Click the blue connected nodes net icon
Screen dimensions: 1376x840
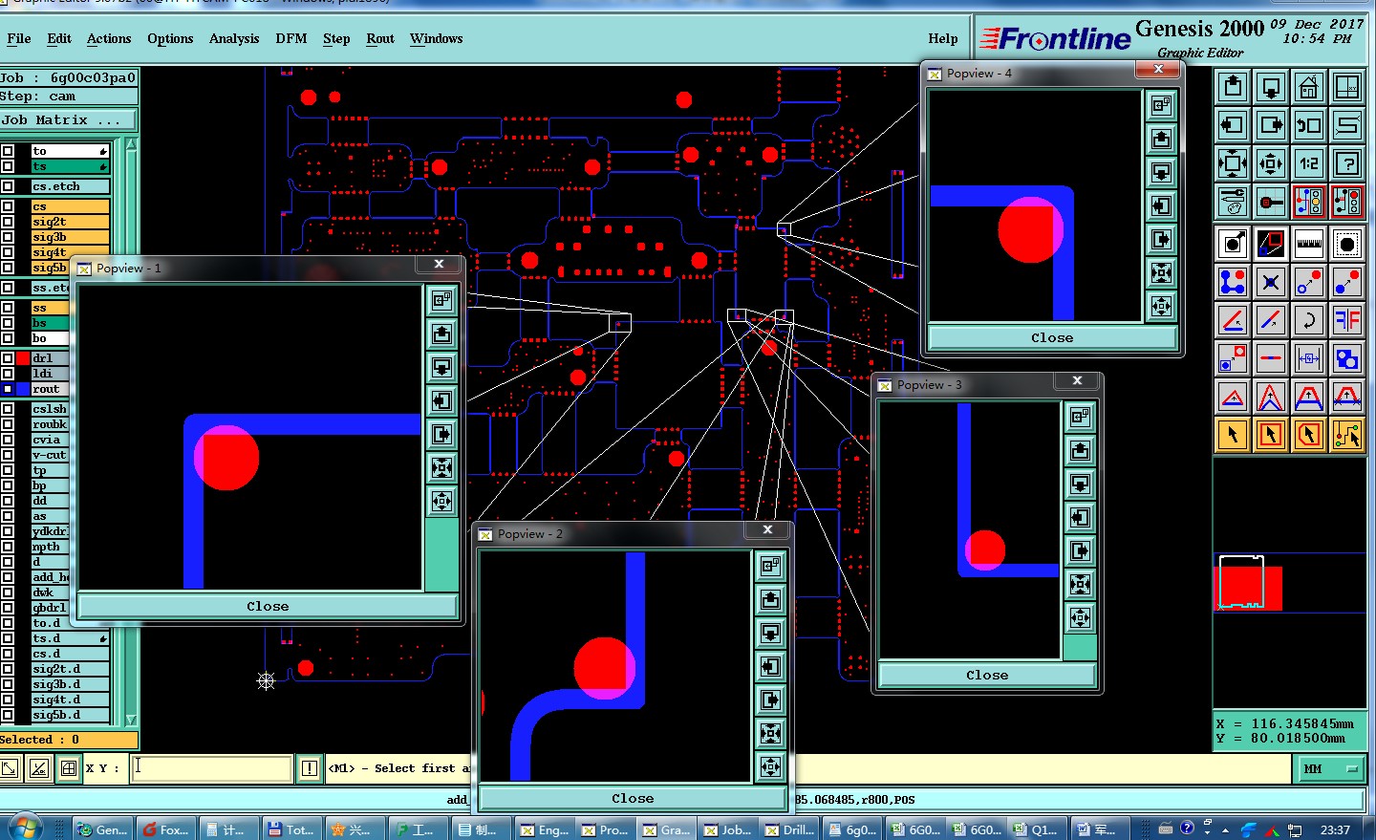point(1233,282)
